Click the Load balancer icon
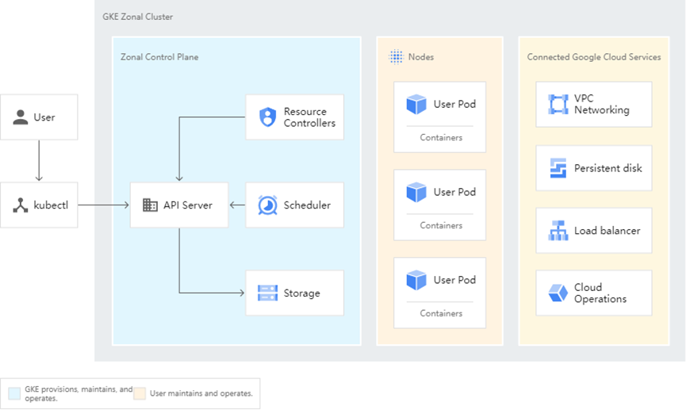This screenshot has width=686, height=410. [558, 231]
